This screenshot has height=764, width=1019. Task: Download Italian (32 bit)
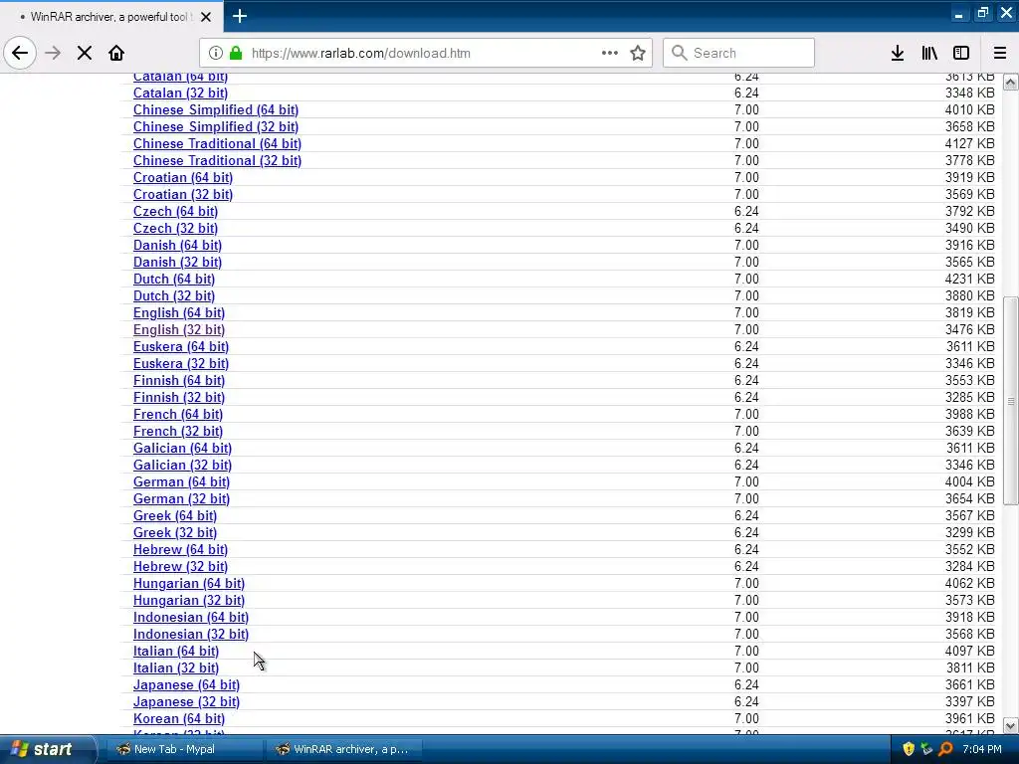[x=176, y=668]
